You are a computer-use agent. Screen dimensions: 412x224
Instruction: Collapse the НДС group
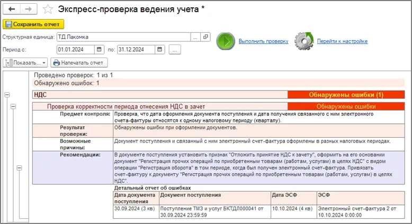7,95
